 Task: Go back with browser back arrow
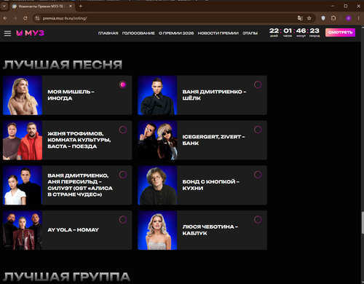5,18
